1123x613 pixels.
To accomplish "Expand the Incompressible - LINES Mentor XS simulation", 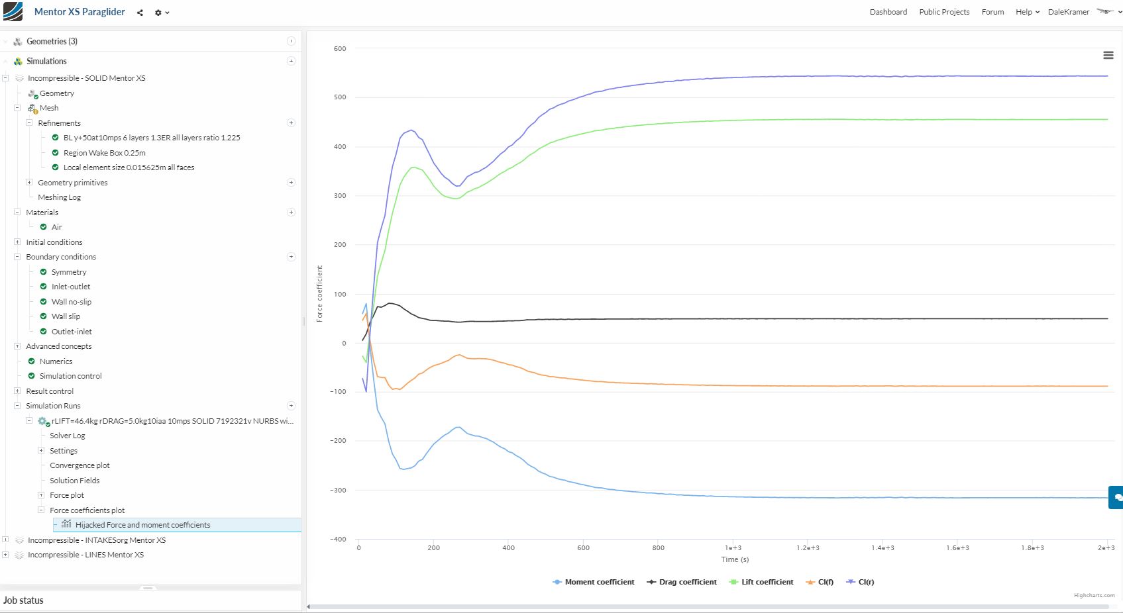I will click(5, 555).
